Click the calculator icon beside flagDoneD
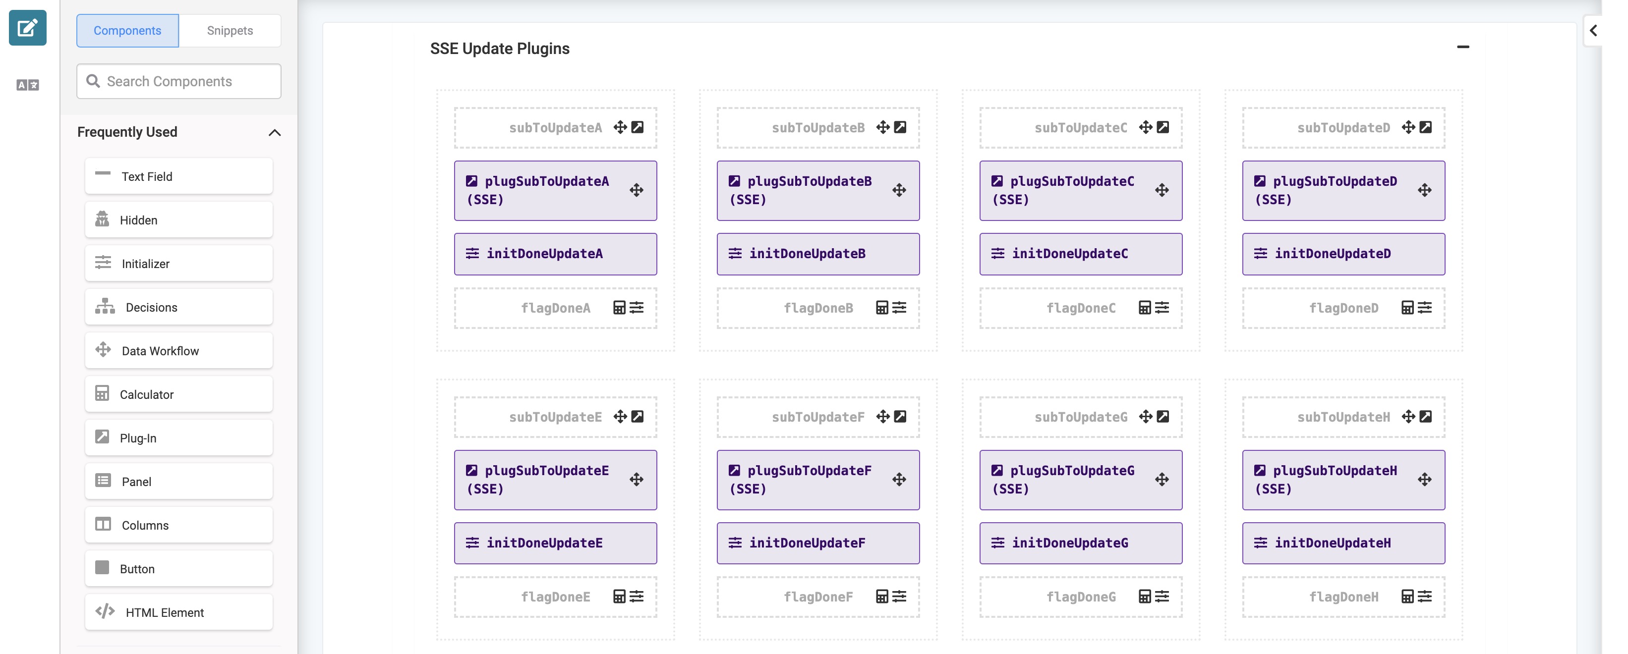1628x654 pixels. pyautogui.click(x=1407, y=308)
